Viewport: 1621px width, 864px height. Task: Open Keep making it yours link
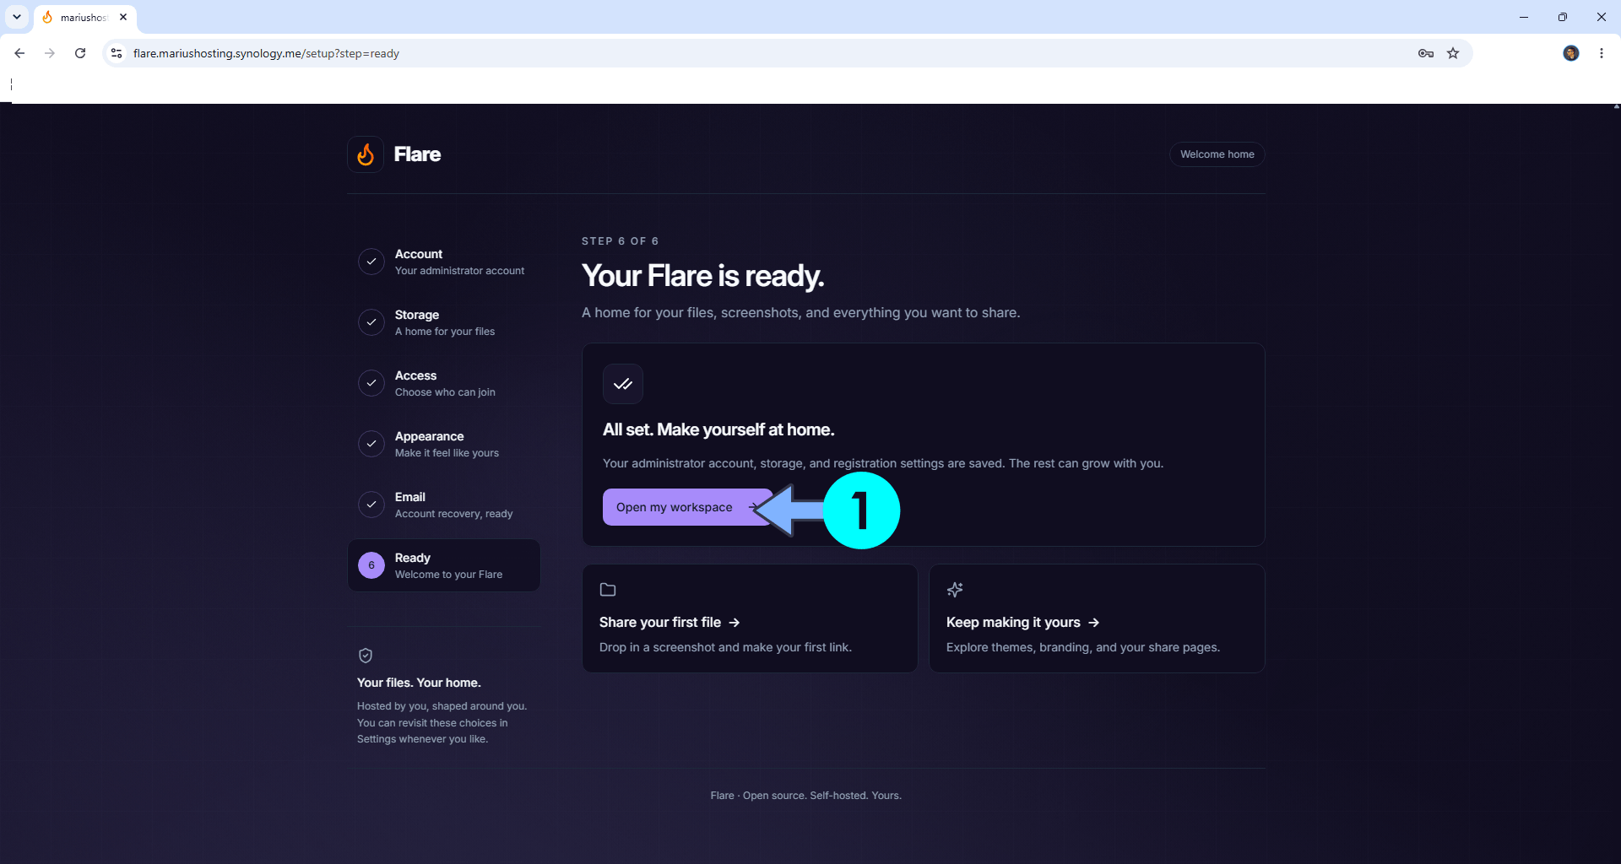[x=1022, y=622]
